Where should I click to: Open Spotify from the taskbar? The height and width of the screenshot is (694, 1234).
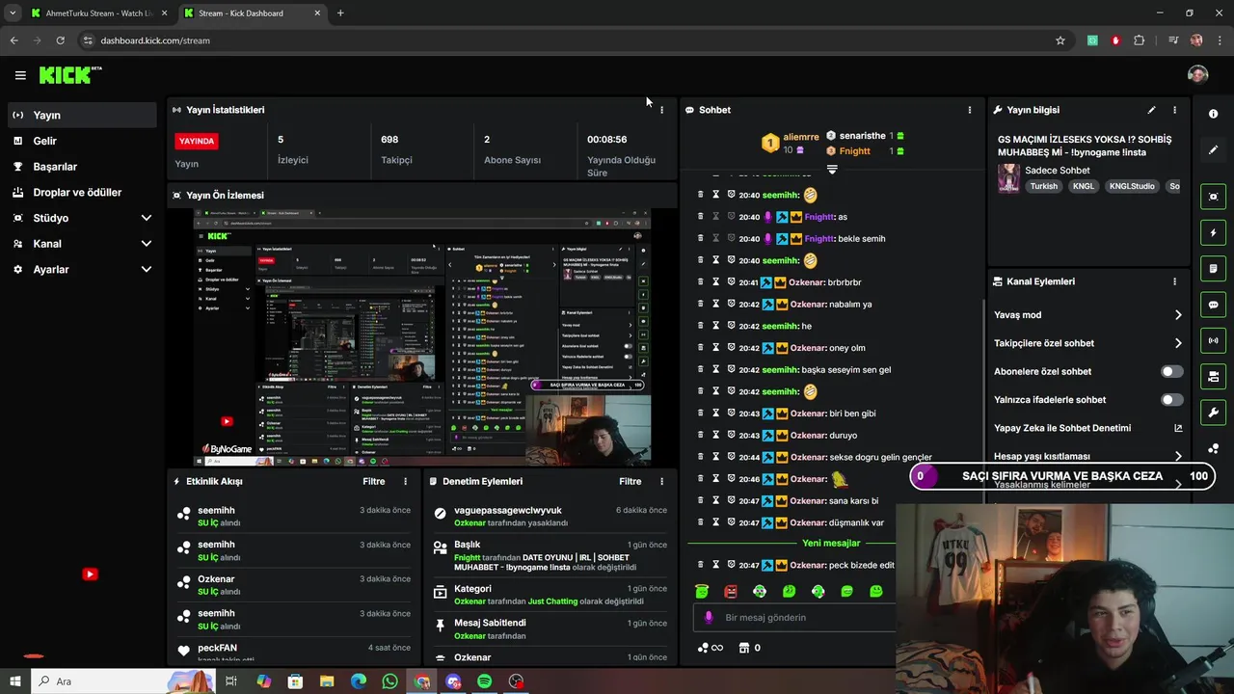485,681
